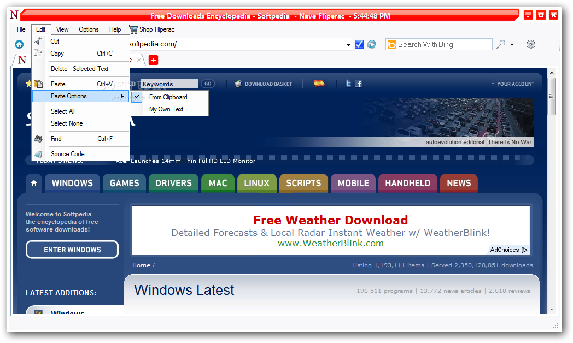Open the LINUX category tab
Screen dimensions: 573x343
(x=257, y=183)
